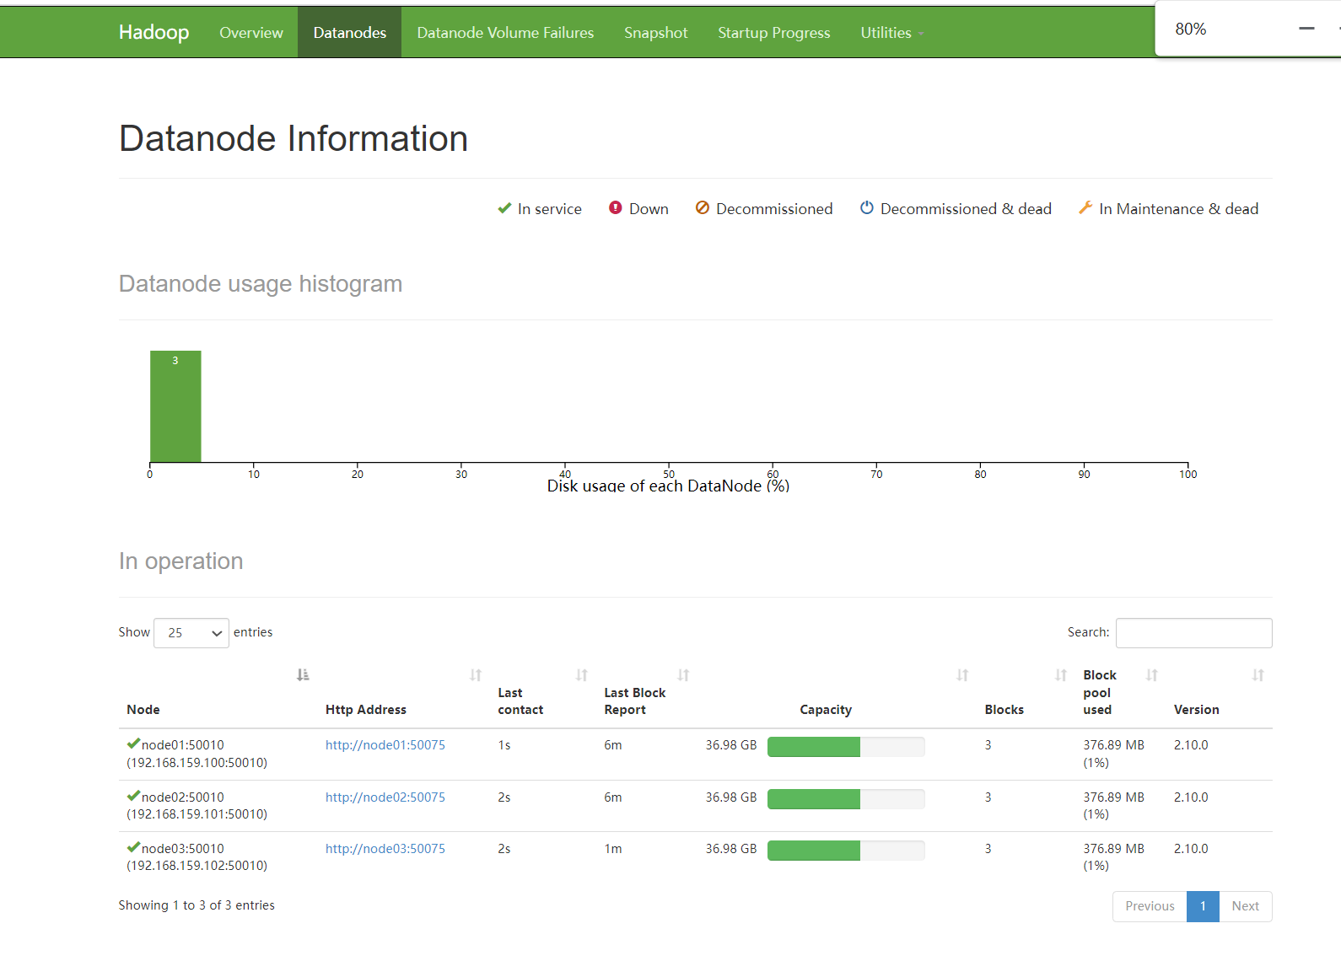Click node01 Last contact 1s value
Image resolution: width=1341 pixels, height=961 pixels.
point(504,745)
